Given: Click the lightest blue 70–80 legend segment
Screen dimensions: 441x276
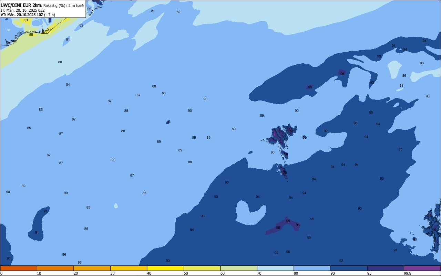Looking at the screenshot, I should [275, 268].
